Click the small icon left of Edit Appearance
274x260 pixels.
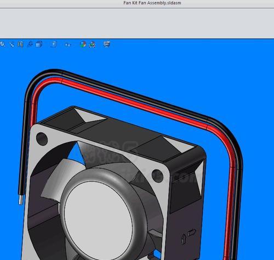pos(67,45)
